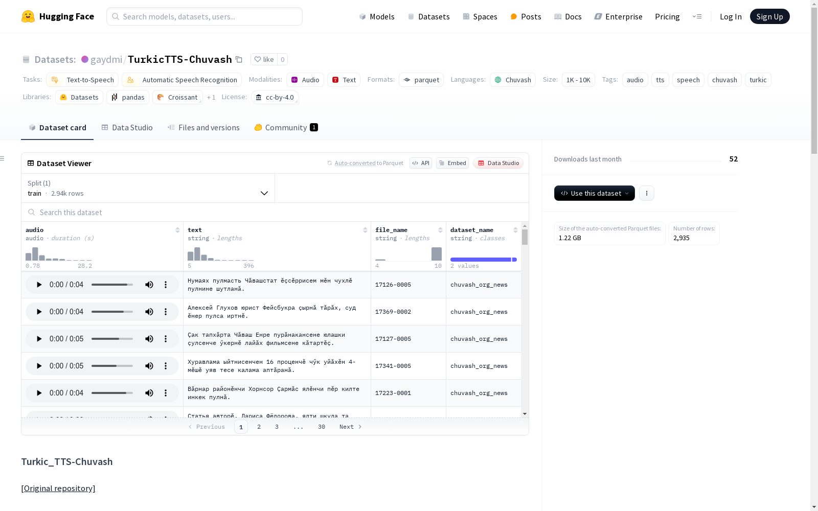Mute audio in row 17341-0005

click(149, 366)
